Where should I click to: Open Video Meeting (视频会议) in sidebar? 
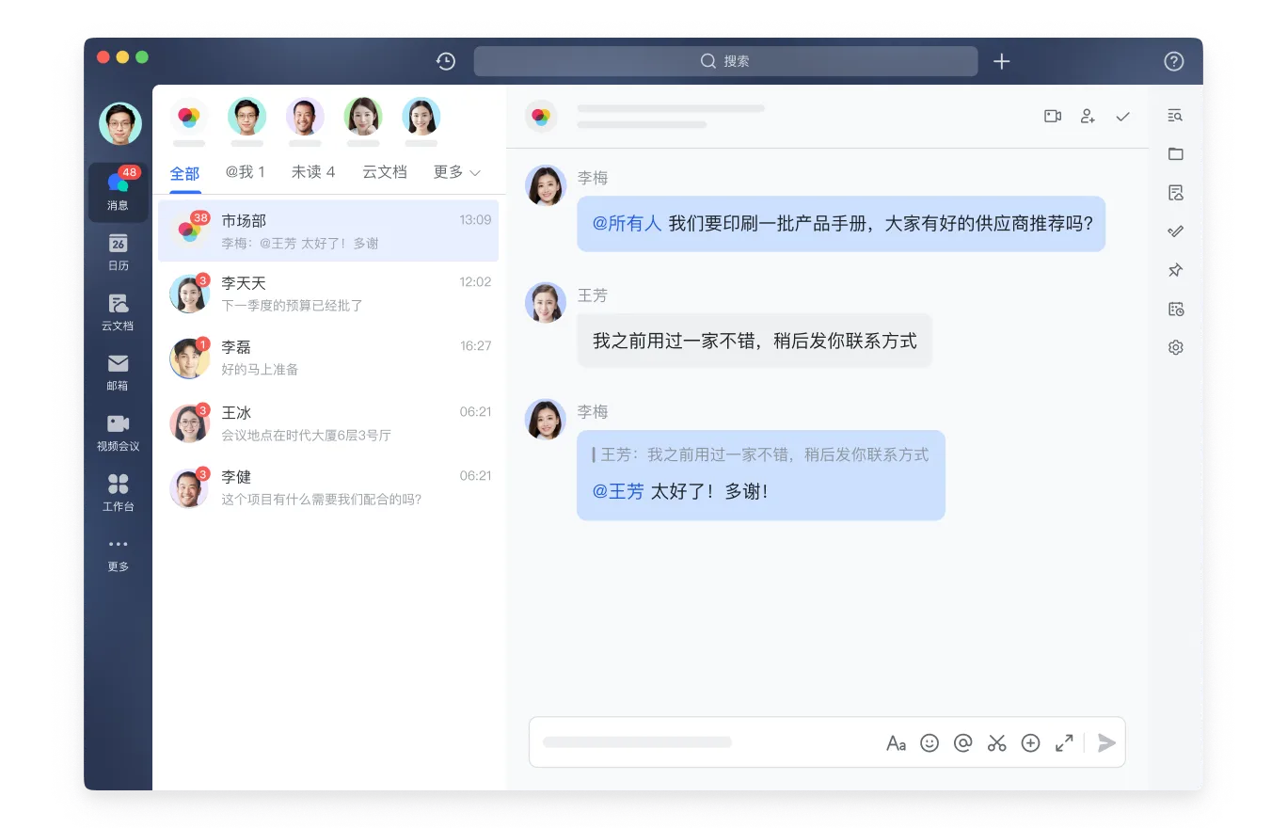[118, 432]
